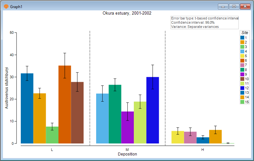Click legend color swatch for Site 6

(x=242, y=60)
